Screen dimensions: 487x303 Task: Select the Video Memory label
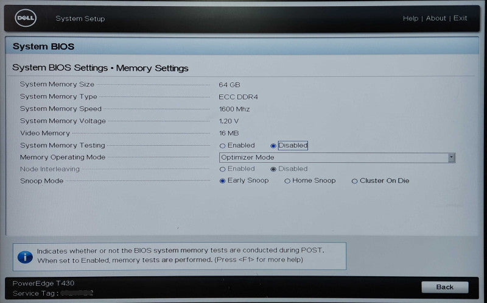tap(44, 133)
